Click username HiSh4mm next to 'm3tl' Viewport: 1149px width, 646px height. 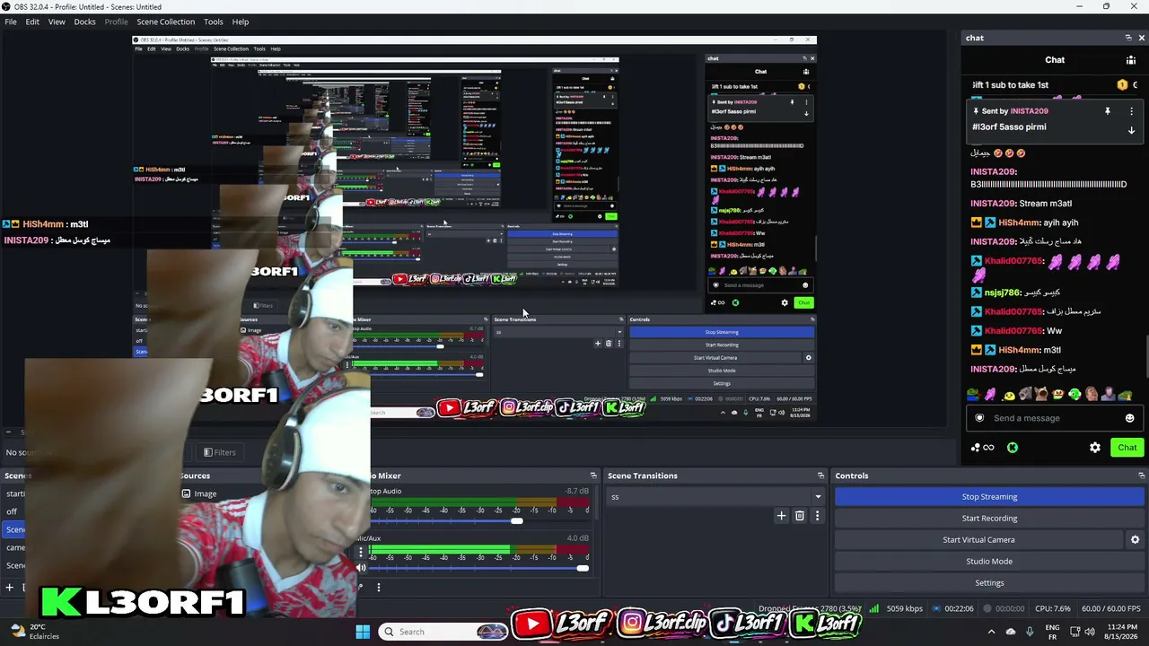point(1018,350)
